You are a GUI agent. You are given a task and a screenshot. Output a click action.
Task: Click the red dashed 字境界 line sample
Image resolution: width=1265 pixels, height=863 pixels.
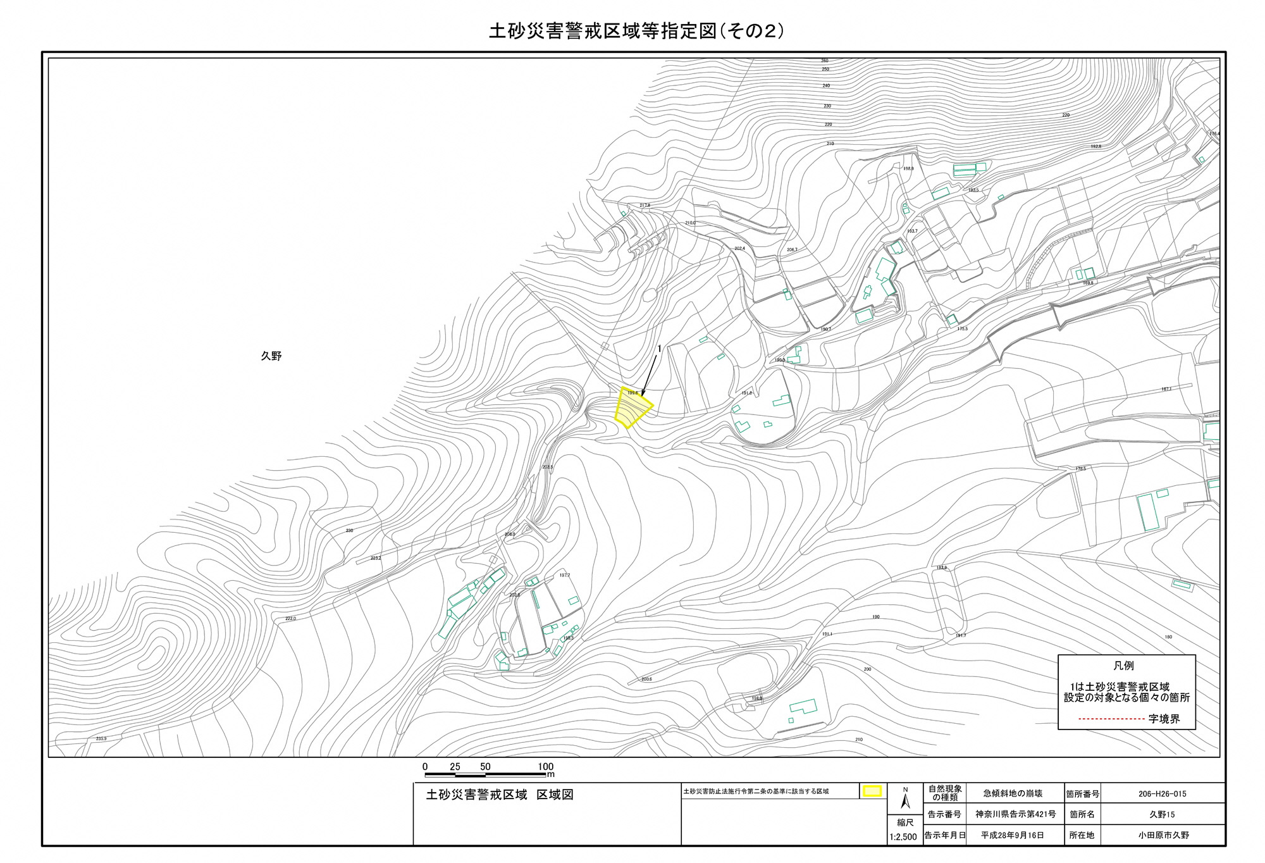point(1111,719)
